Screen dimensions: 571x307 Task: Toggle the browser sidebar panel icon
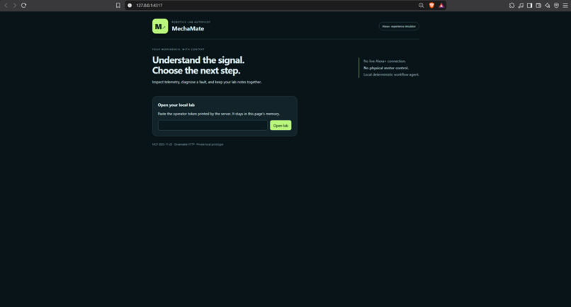pos(529,6)
